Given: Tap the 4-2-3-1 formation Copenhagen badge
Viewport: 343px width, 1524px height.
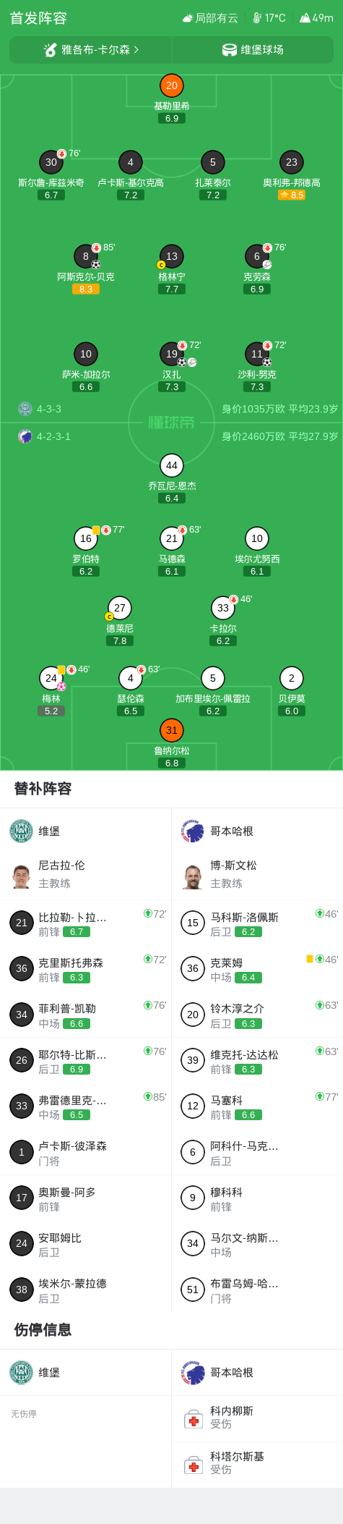Looking at the screenshot, I should (x=25, y=436).
